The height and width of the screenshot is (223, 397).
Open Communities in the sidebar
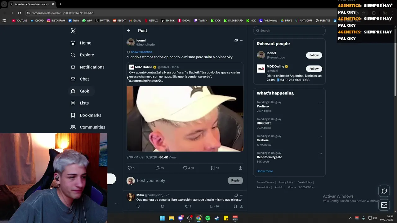(88, 127)
